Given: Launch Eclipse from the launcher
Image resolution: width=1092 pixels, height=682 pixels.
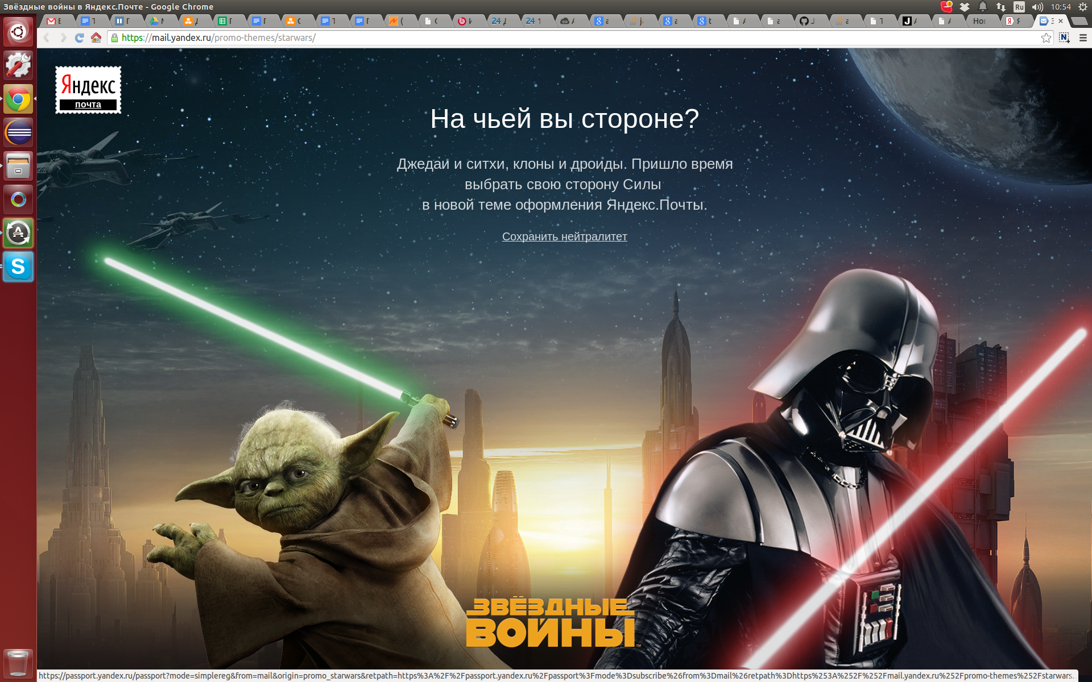Looking at the screenshot, I should pos(18,133).
